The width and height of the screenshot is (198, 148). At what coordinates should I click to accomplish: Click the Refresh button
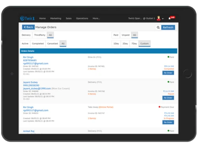[x=168, y=27]
